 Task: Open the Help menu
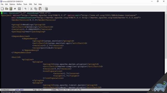pyautogui.click(x=40, y=4)
